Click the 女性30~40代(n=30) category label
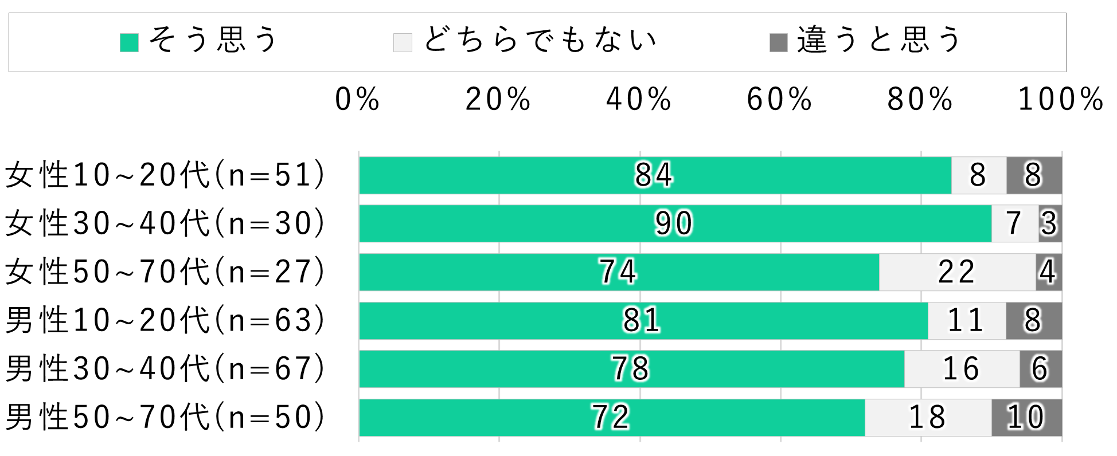Screen dimensions: 1117x456 coord(166,223)
